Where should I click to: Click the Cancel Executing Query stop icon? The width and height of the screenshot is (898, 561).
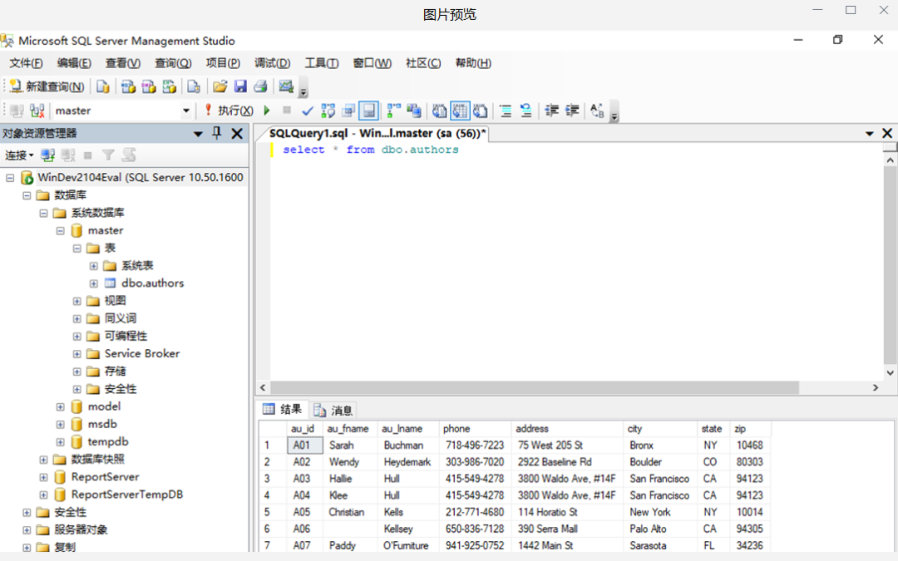[x=287, y=110]
